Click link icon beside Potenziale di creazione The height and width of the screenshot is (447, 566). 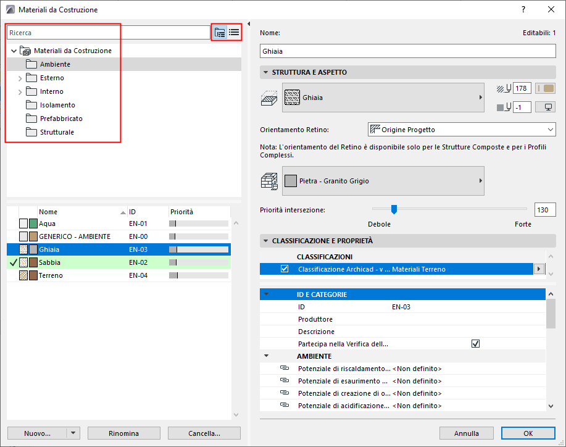tap(285, 393)
